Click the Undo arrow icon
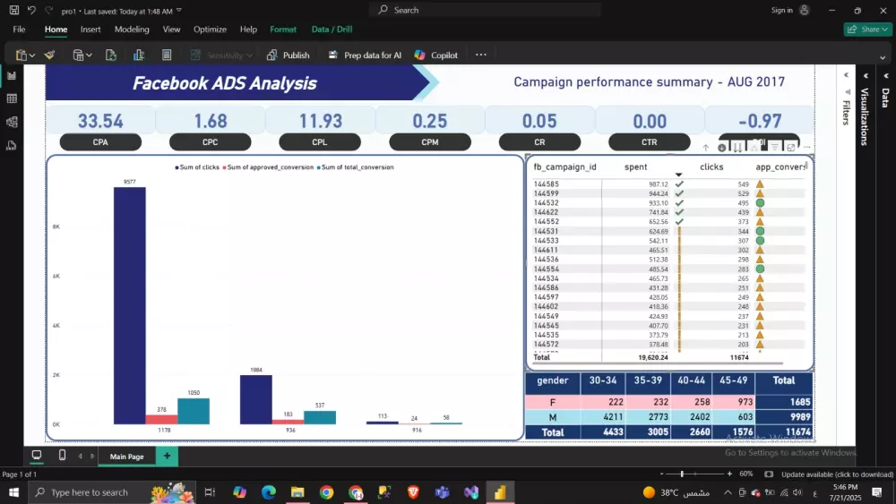Image resolution: width=896 pixels, height=504 pixels. click(x=32, y=10)
